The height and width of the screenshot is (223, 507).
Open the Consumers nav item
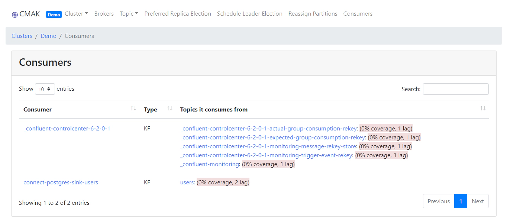[358, 14]
